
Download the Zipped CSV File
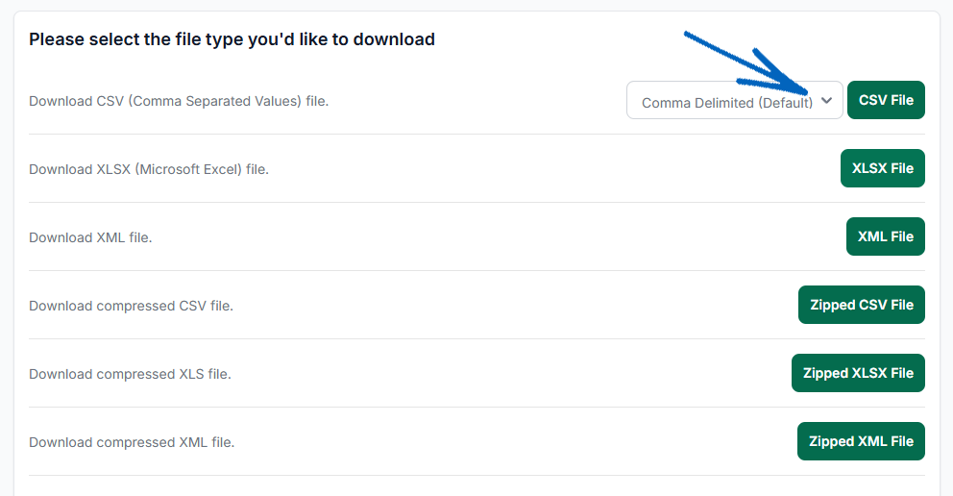pyautogui.click(x=861, y=305)
